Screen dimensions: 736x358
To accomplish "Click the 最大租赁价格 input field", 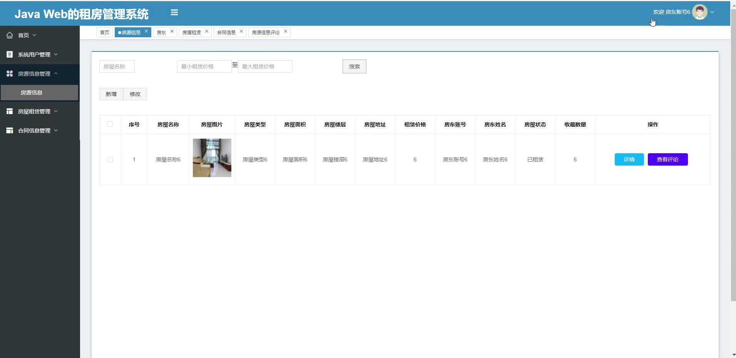I will click(265, 66).
